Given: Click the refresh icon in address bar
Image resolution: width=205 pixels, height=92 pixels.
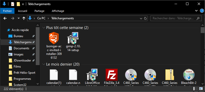Looking at the screenshot, I should click(x=145, y=18).
